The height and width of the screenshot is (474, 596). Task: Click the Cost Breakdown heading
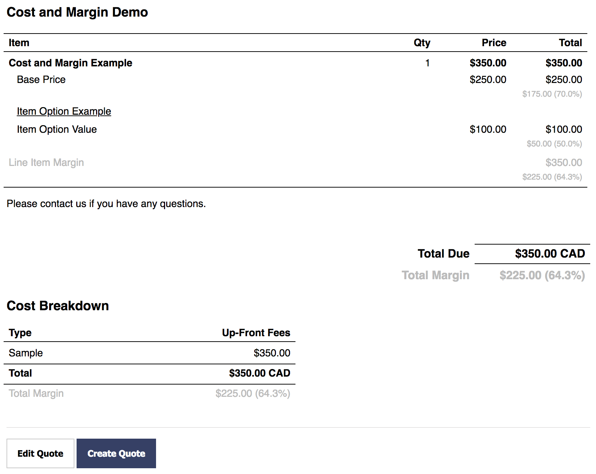click(x=58, y=306)
